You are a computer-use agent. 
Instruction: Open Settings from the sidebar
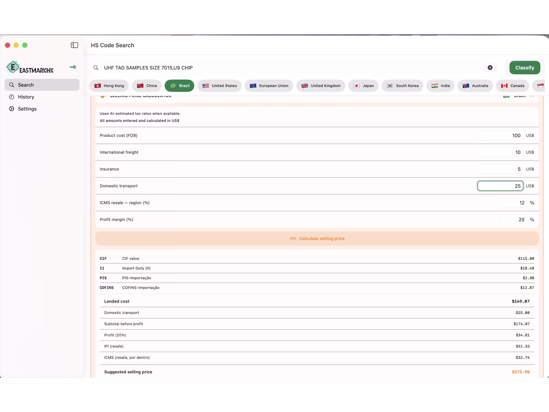point(42,109)
